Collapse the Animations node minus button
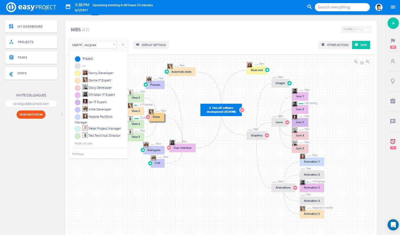The height and width of the screenshot is (235, 400). [x=295, y=188]
